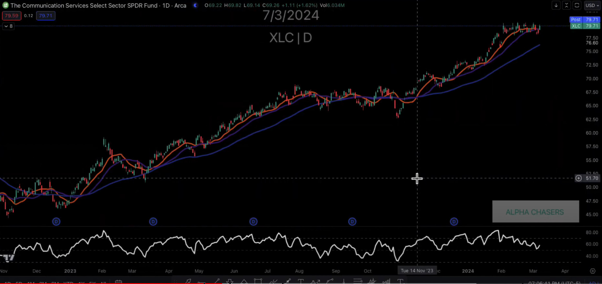Click the 47.50 price axis label
This screenshot has height=284, width=602.
[x=592, y=201]
